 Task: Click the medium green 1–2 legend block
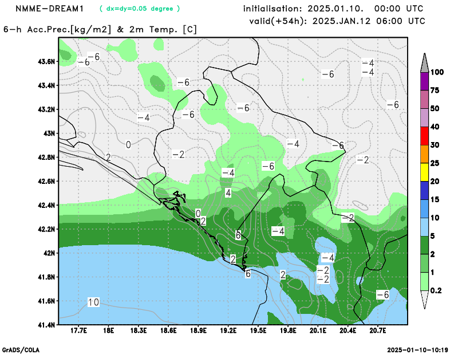[424, 263]
